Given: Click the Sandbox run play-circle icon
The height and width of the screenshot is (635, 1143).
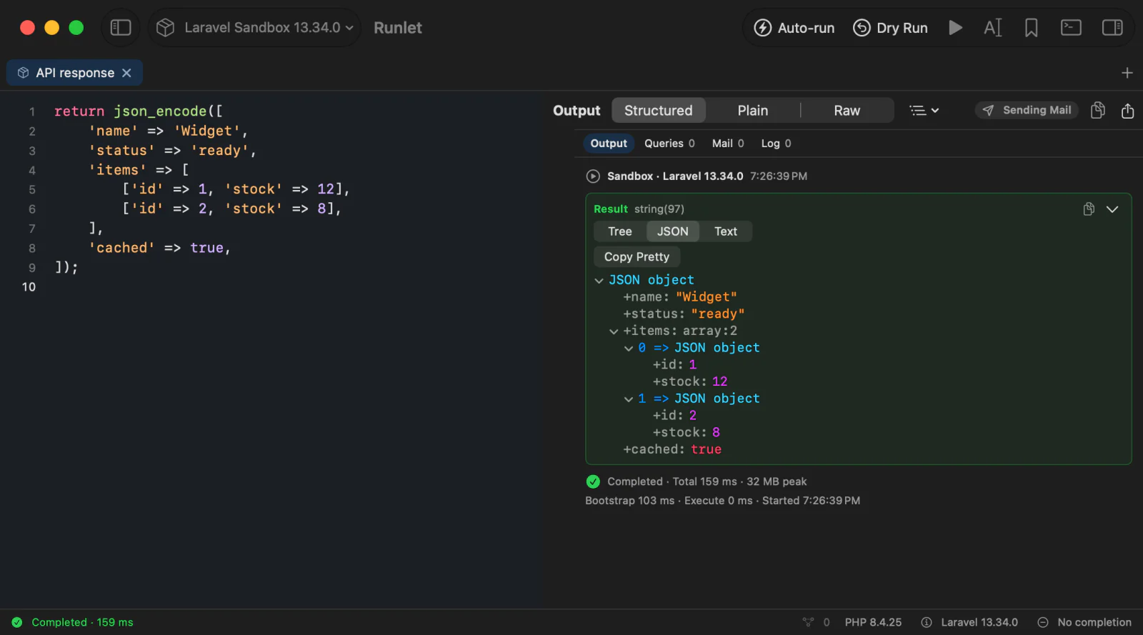Looking at the screenshot, I should (593, 176).
